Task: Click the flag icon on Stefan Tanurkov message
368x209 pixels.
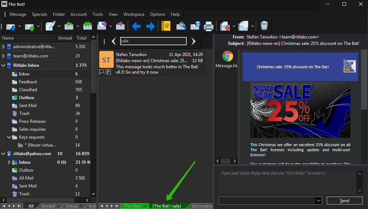Action: point(101,72)
